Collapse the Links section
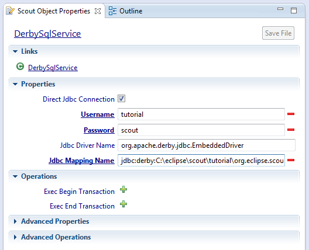Screen dimensions: 309x250 15,51
